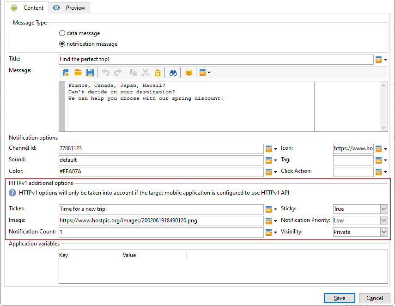Click the personalization icon for Color

pos(268,172)
